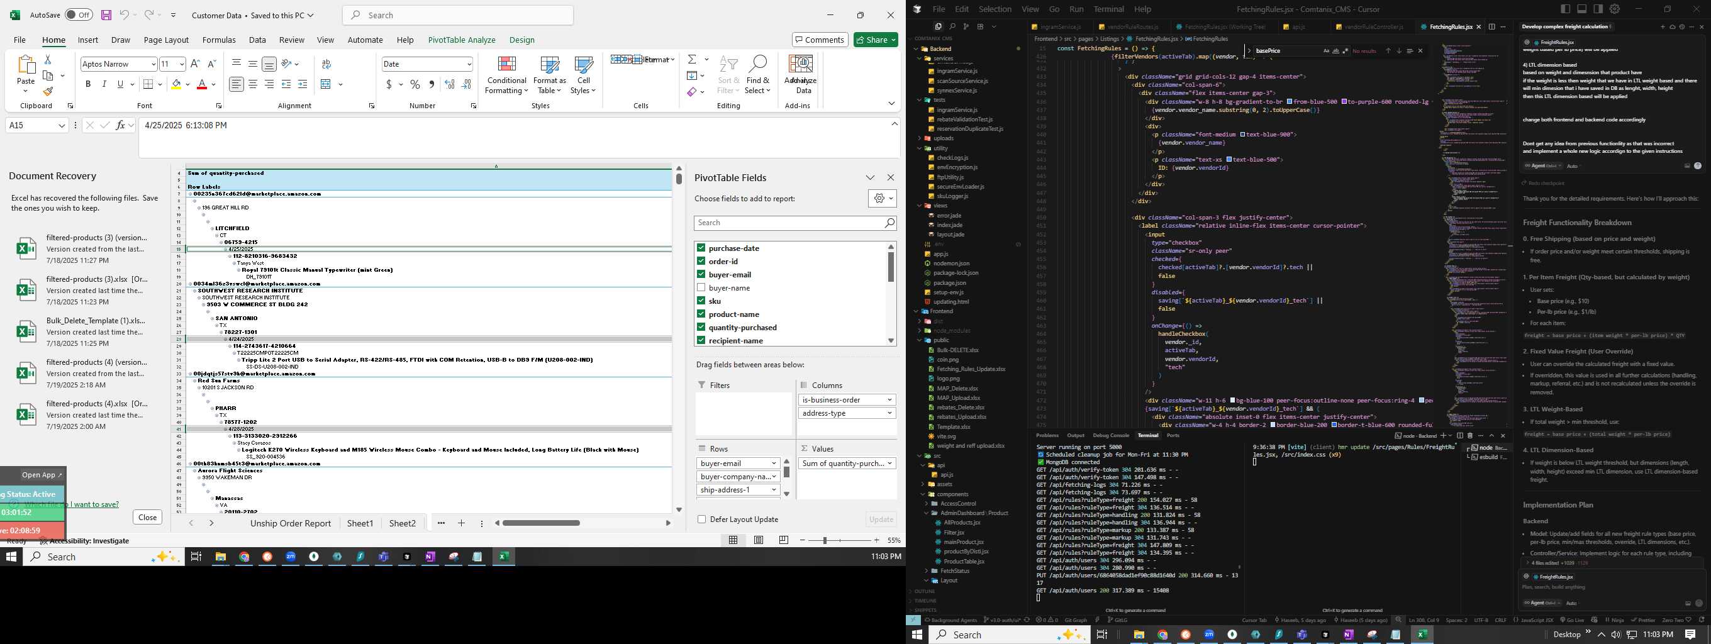Image resolution: width=1711 pixels, height=644 pixels.
Task: Switch to vendorRuleRoutes.js editor tab
Action: click(x=1132, y=26)
